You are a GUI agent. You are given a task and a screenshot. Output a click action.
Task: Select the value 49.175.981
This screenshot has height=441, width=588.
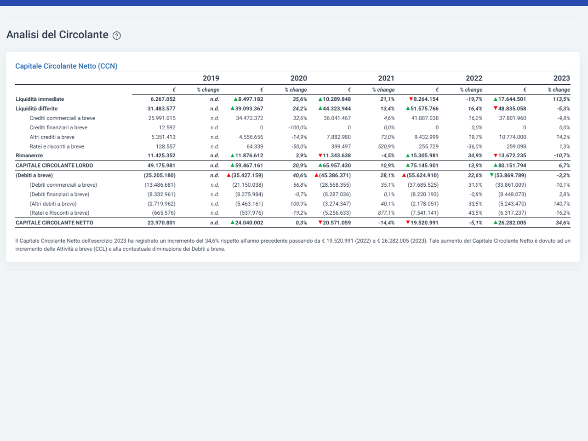(x=162, y=165)
